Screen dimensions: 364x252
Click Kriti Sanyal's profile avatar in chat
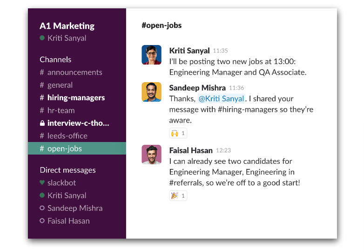pyautogui.click(x=151, y=55)
